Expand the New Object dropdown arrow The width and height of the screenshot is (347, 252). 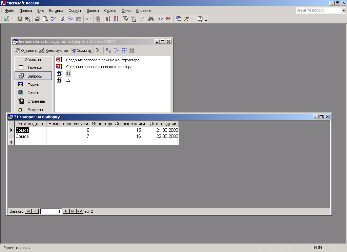click(x=192, y=19)
